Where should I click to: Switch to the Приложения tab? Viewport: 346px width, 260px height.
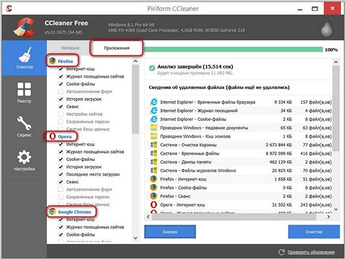point(117,48)
